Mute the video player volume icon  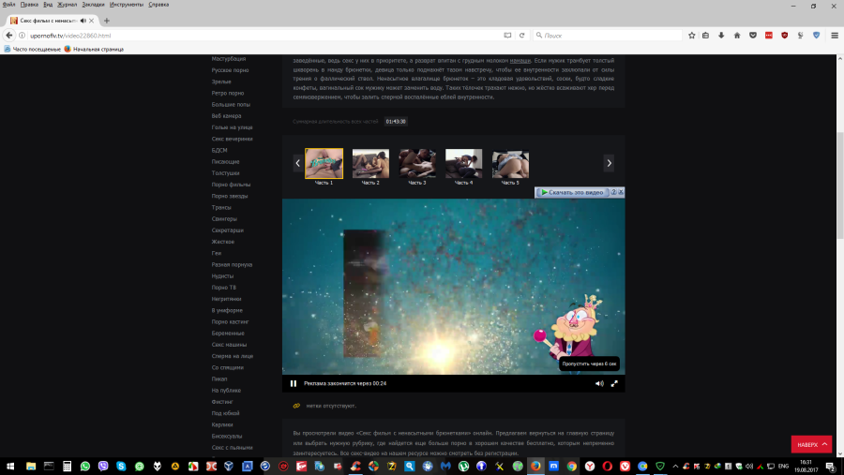pos(599,383)
